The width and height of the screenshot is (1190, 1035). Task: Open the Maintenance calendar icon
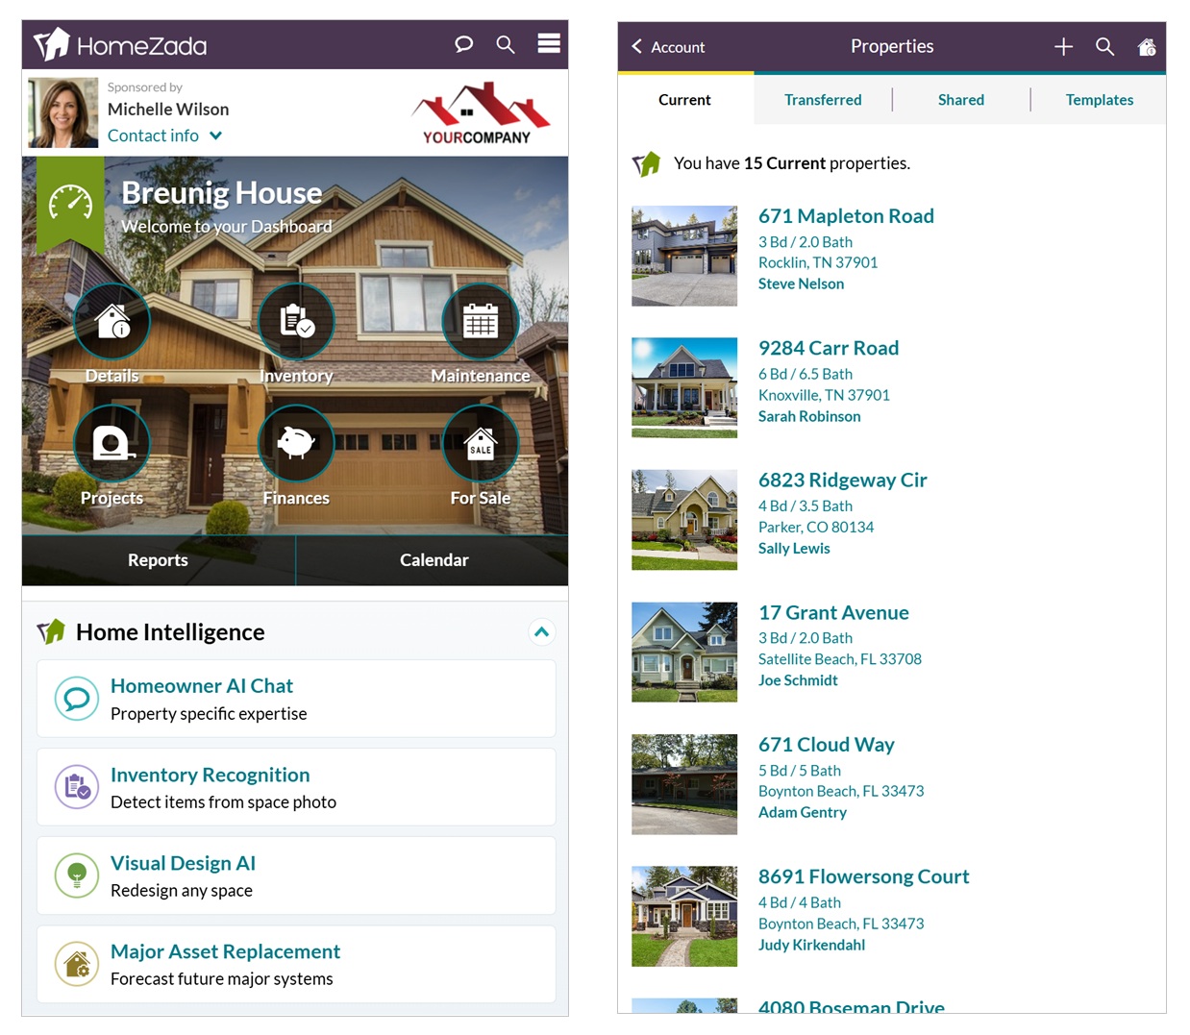pyautogui.click(x=481, y=321)
